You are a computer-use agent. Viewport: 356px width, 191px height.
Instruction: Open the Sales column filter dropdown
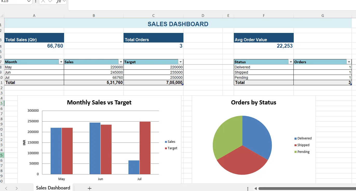(121, 62)
